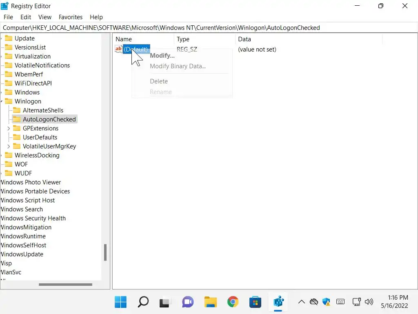Choose Modify Binary Data... option
This screenshot has width=418, height=314.
point(178,66)
